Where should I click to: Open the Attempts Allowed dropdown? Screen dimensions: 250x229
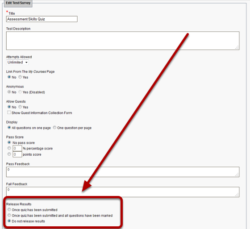click(17, 62)
